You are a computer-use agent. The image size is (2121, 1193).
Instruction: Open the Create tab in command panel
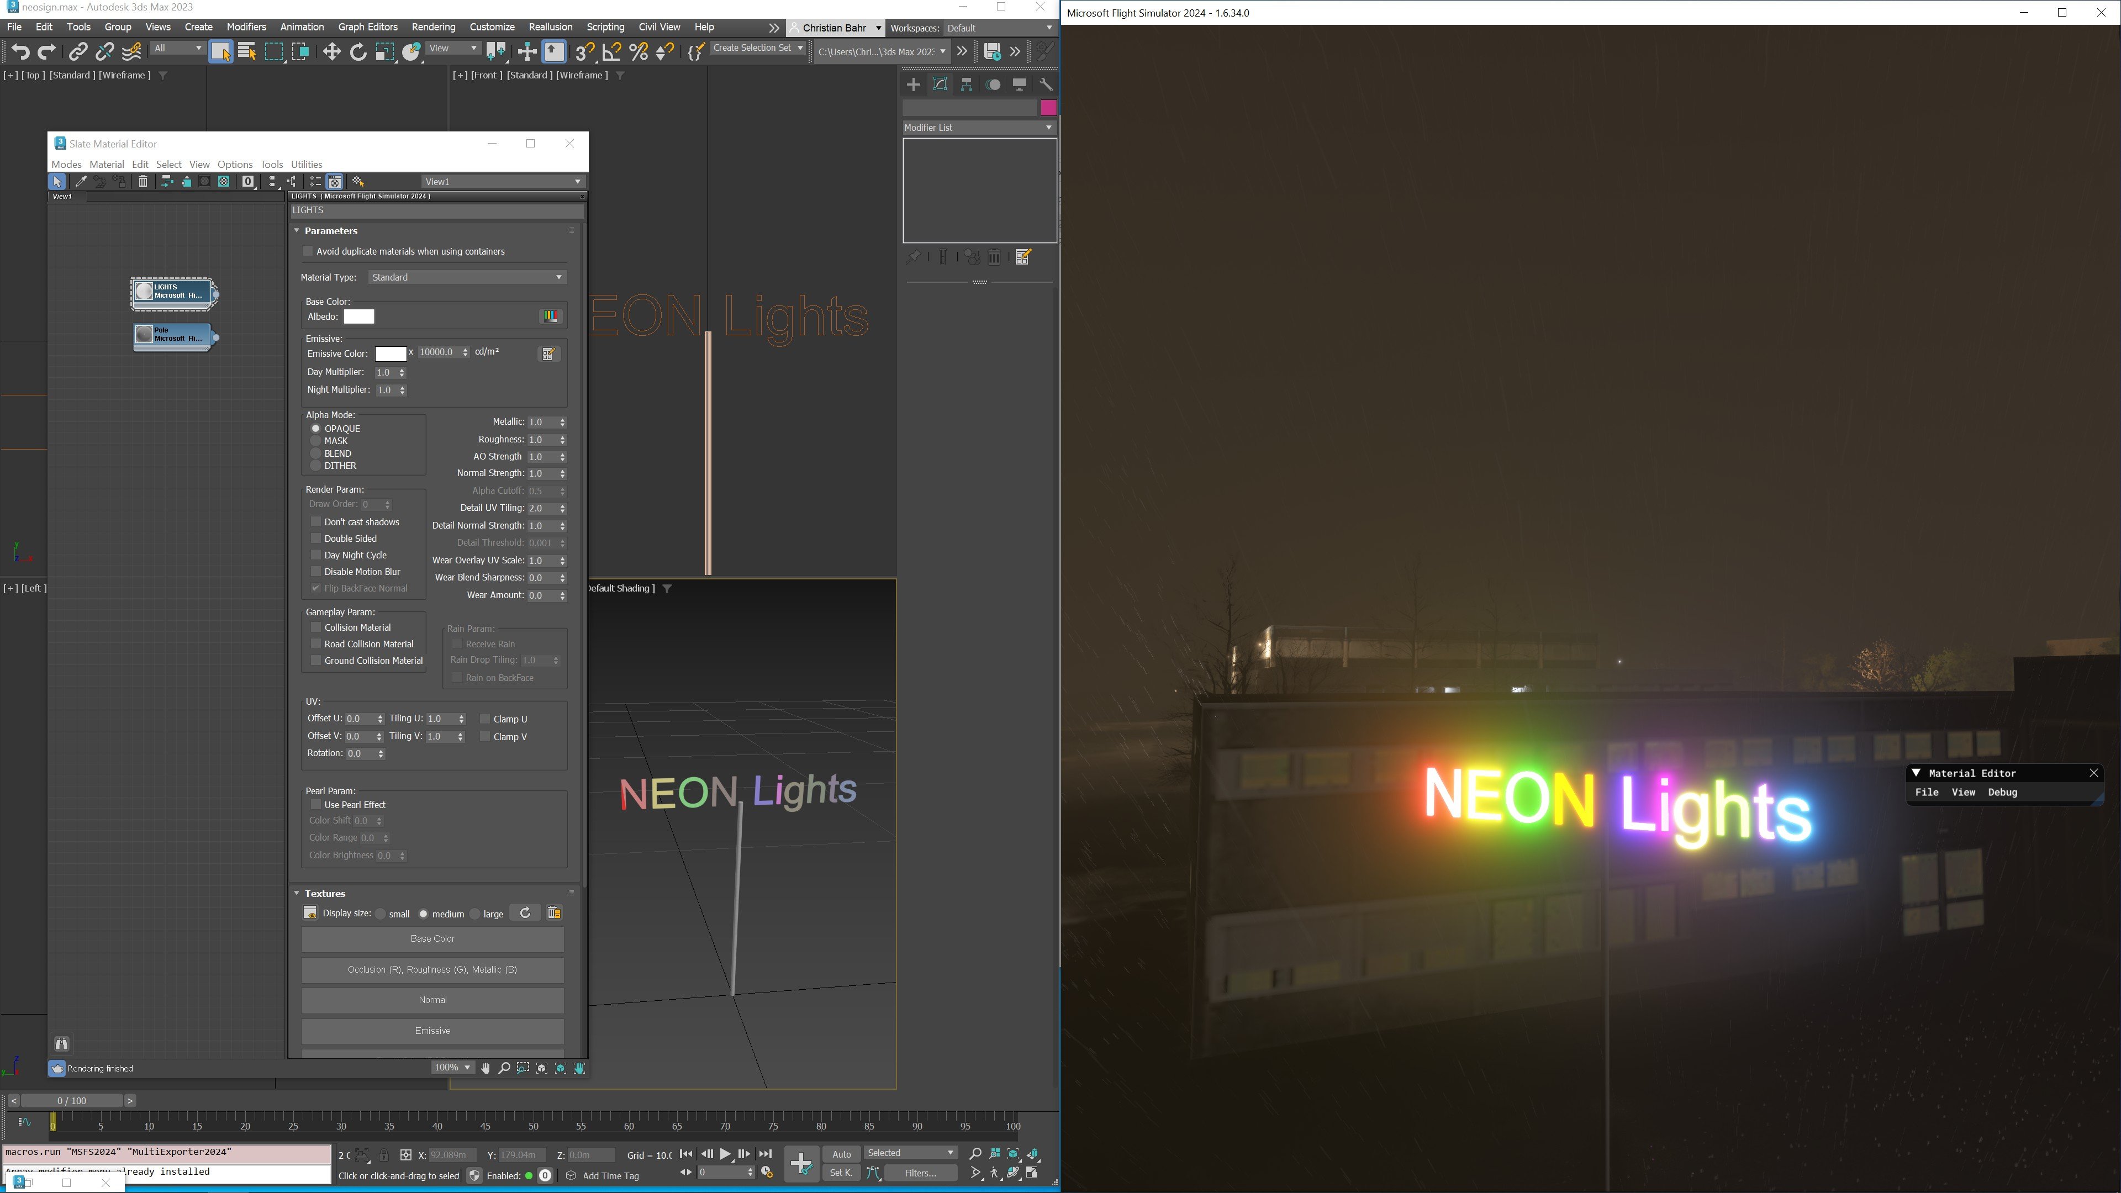[x=913, y=85]
